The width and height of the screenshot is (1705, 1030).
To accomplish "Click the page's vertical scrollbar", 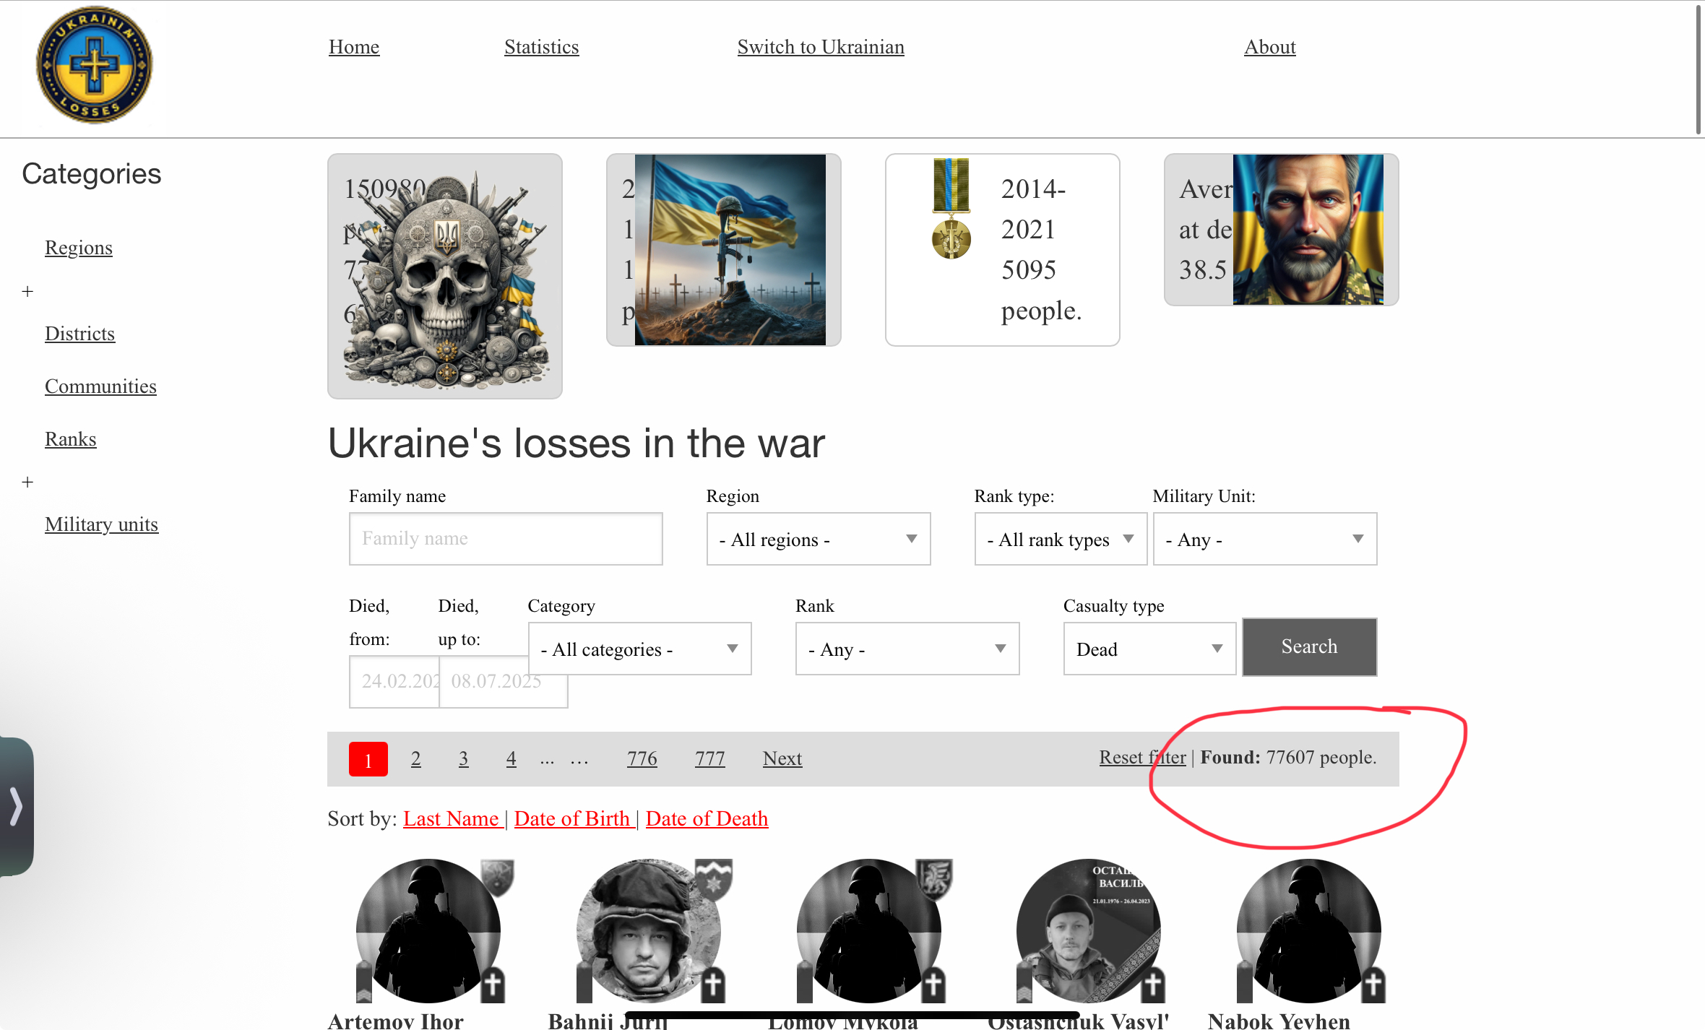I will pyautogui.click(x=1699, y=69).
